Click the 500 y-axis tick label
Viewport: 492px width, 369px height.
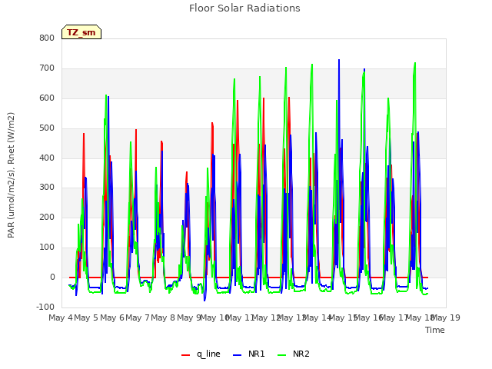click(47, 128)
